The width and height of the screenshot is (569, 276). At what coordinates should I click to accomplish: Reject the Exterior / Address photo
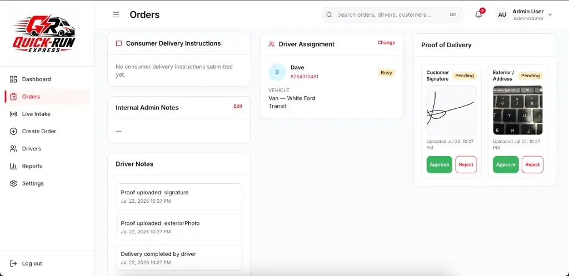click(532, 165)
